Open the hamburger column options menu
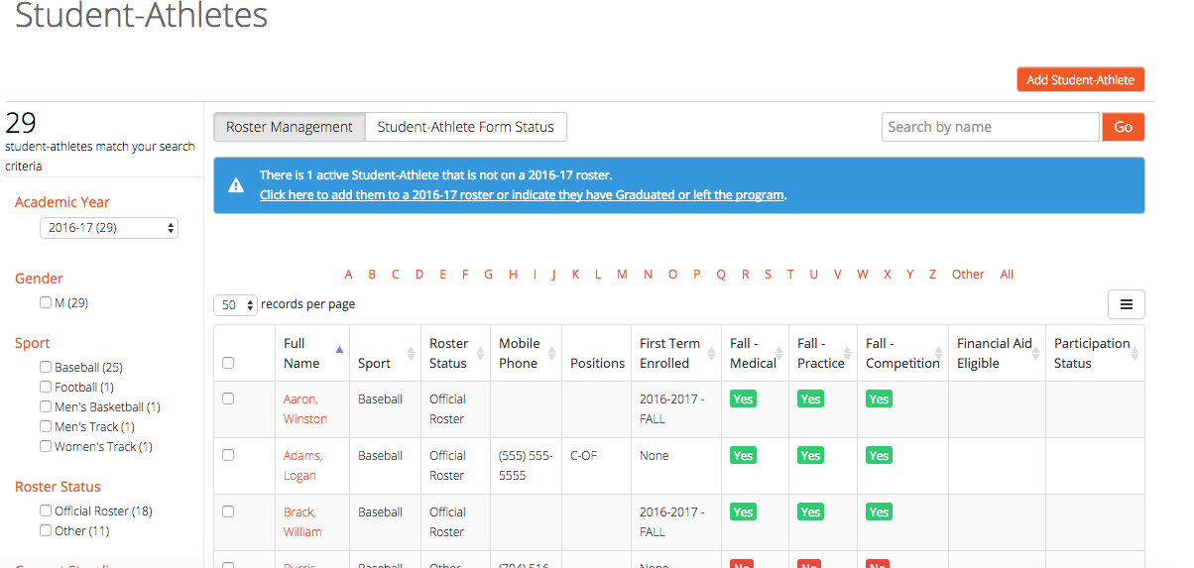 pyautogui.click(x=1126, y=304)
